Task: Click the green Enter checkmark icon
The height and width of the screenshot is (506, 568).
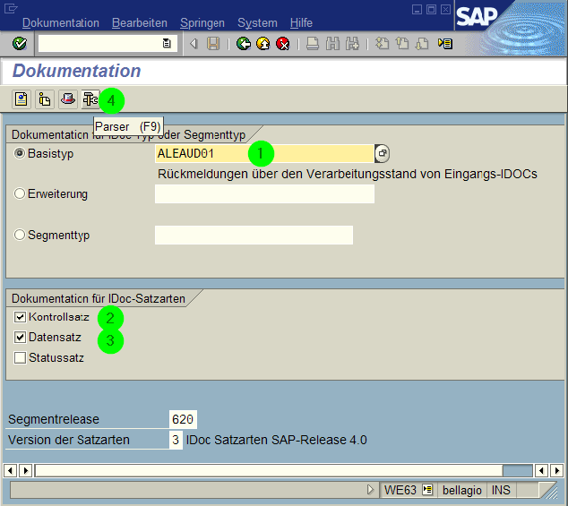Action: [20, 43]
